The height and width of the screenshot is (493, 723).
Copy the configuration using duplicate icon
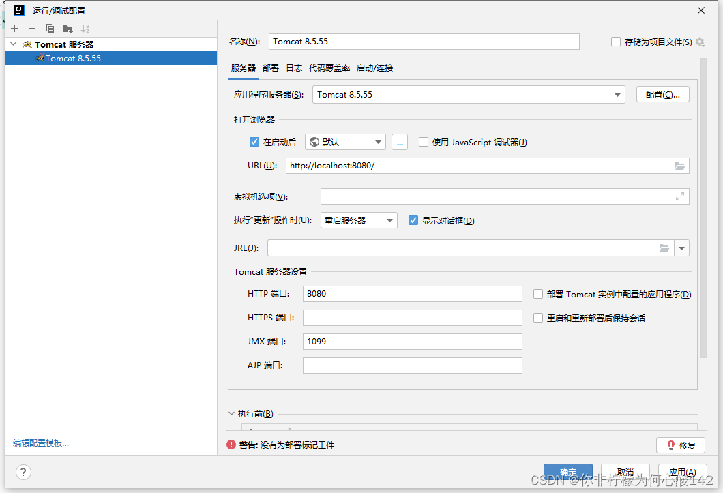click(50, 29)
